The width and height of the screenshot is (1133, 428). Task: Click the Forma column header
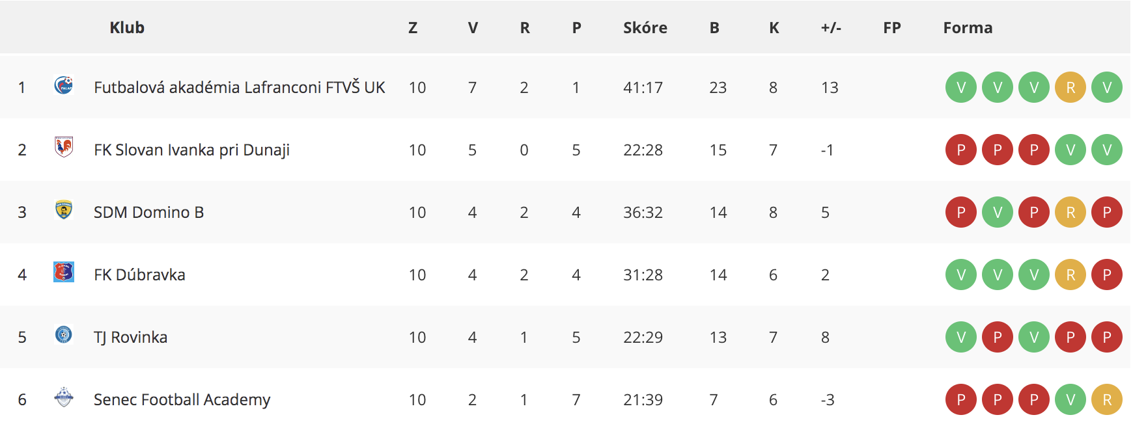(x=968, y=27)
